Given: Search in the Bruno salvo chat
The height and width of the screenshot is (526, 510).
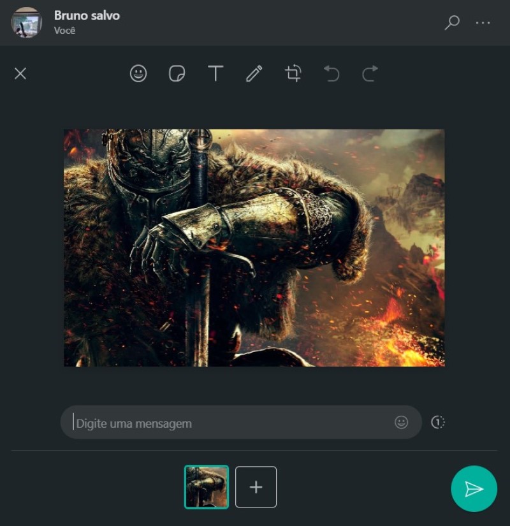Looking at the screenshot, I should pos(452,22).
